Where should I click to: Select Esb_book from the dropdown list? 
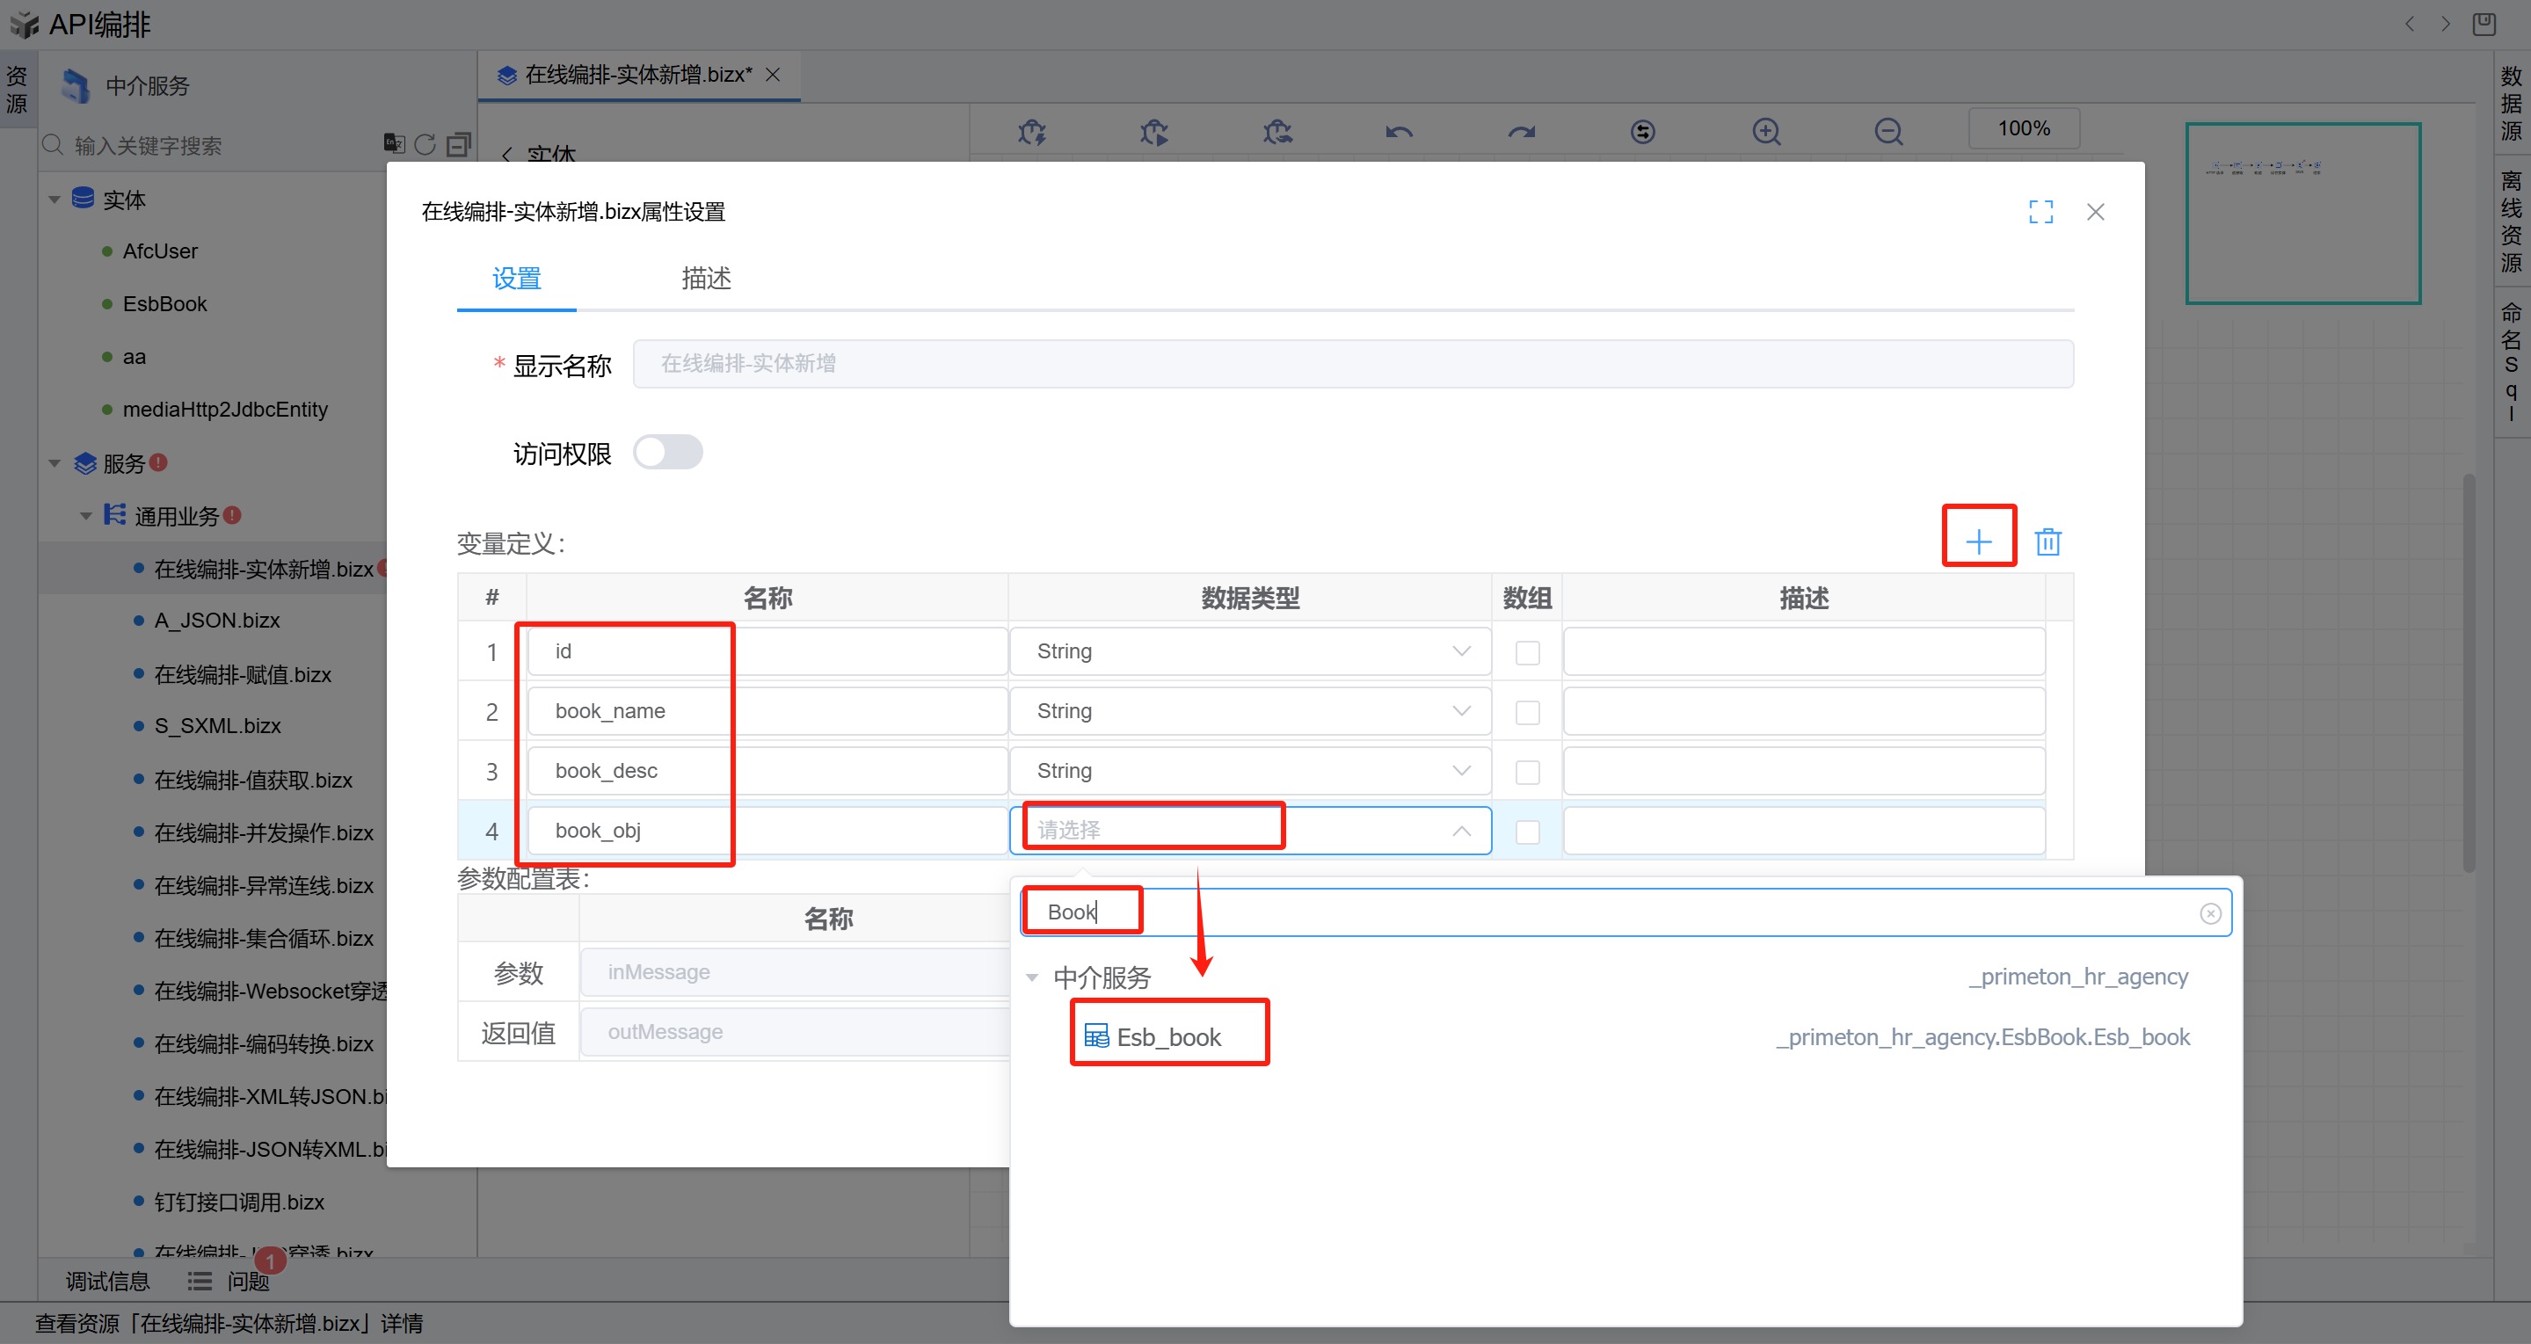(1167, 1036)
